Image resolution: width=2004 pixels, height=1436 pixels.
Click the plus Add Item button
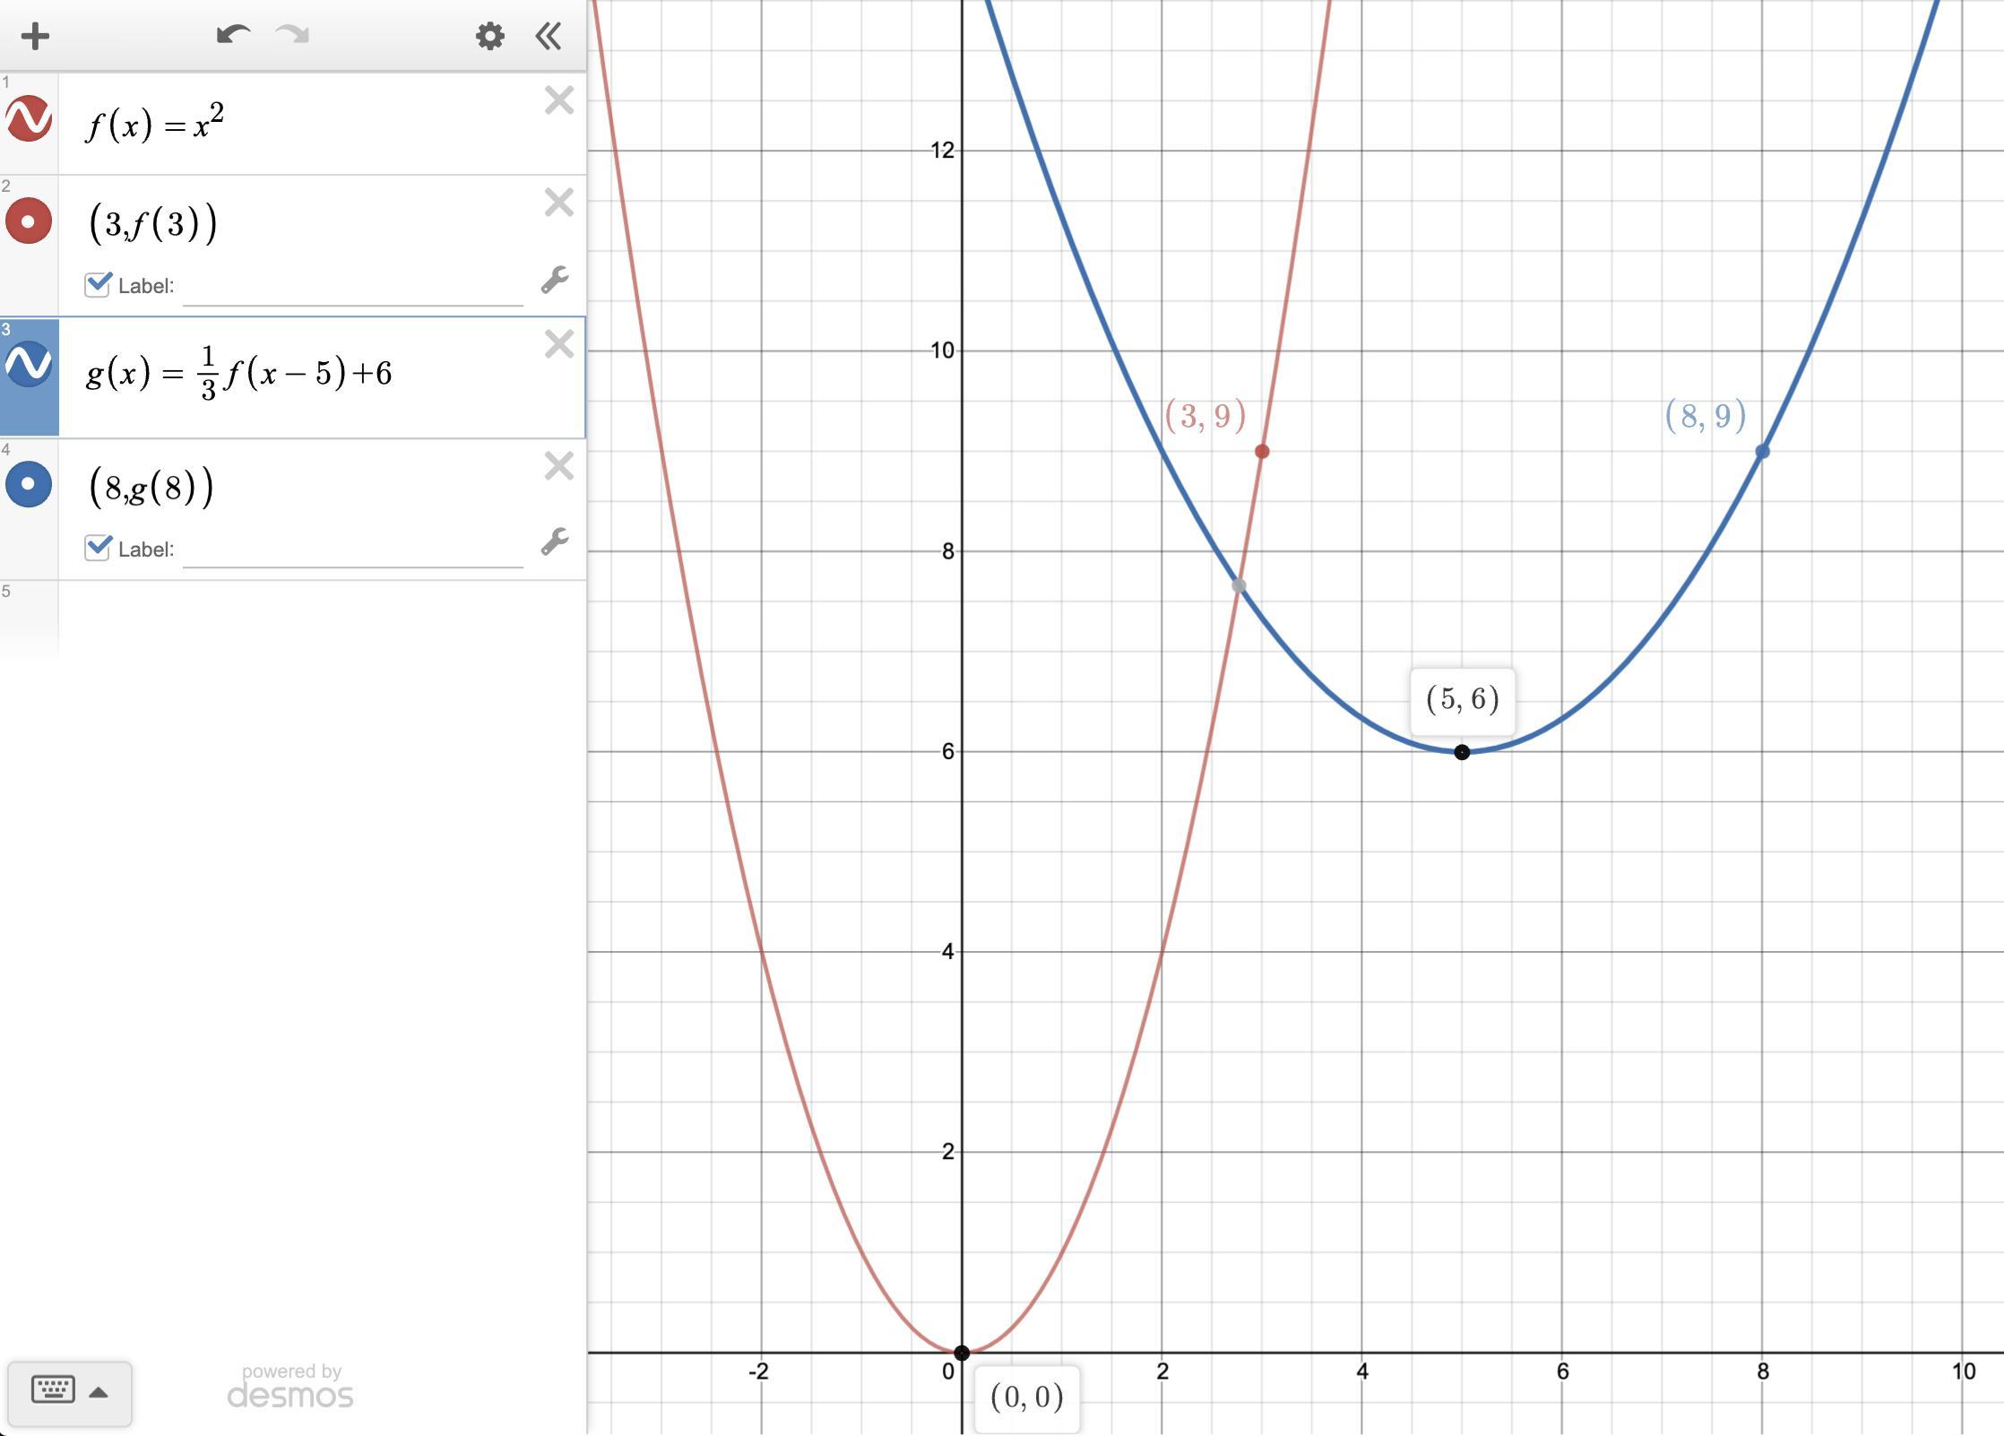35,37
